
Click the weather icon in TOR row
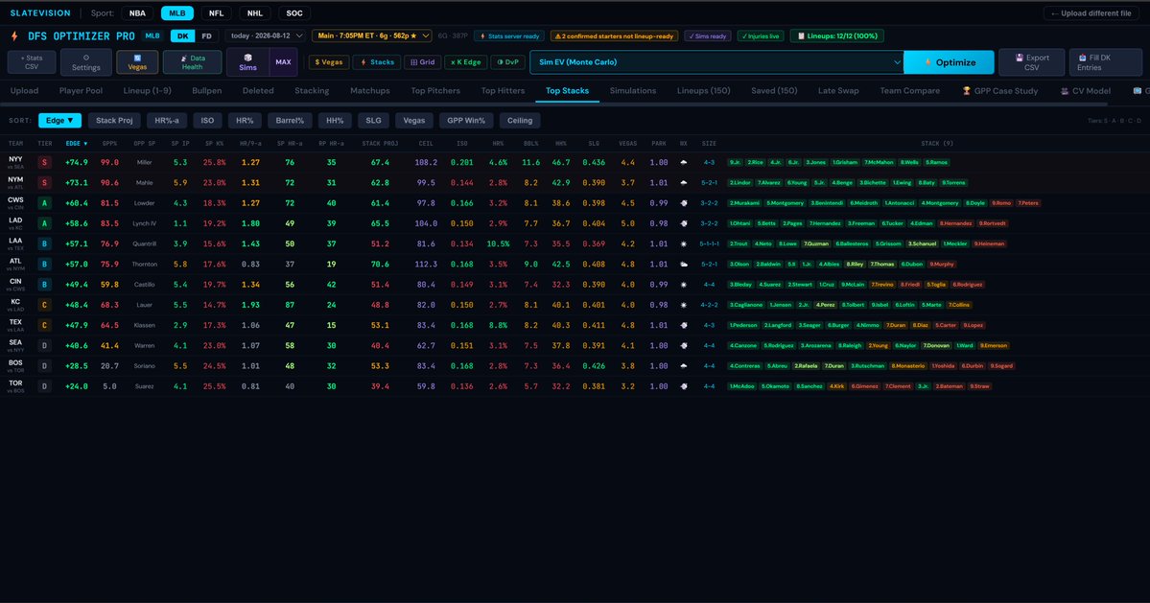coord(684,386)
